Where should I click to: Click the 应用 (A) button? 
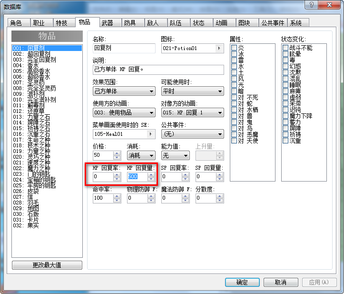319,282
